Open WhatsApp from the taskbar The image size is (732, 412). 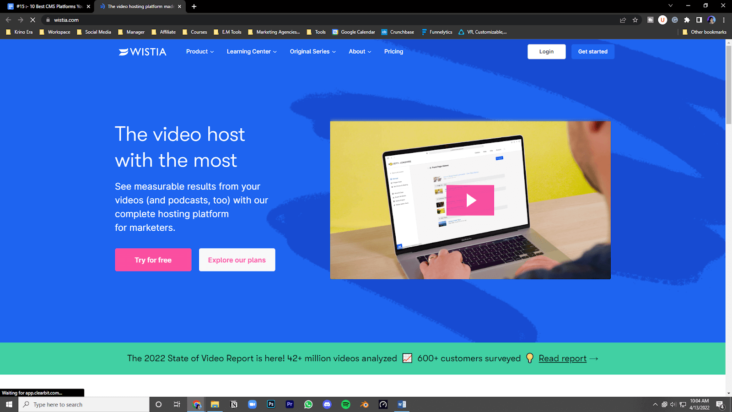[x=308, y=404]
